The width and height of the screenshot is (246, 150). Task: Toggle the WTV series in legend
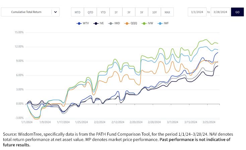point(83,23)
